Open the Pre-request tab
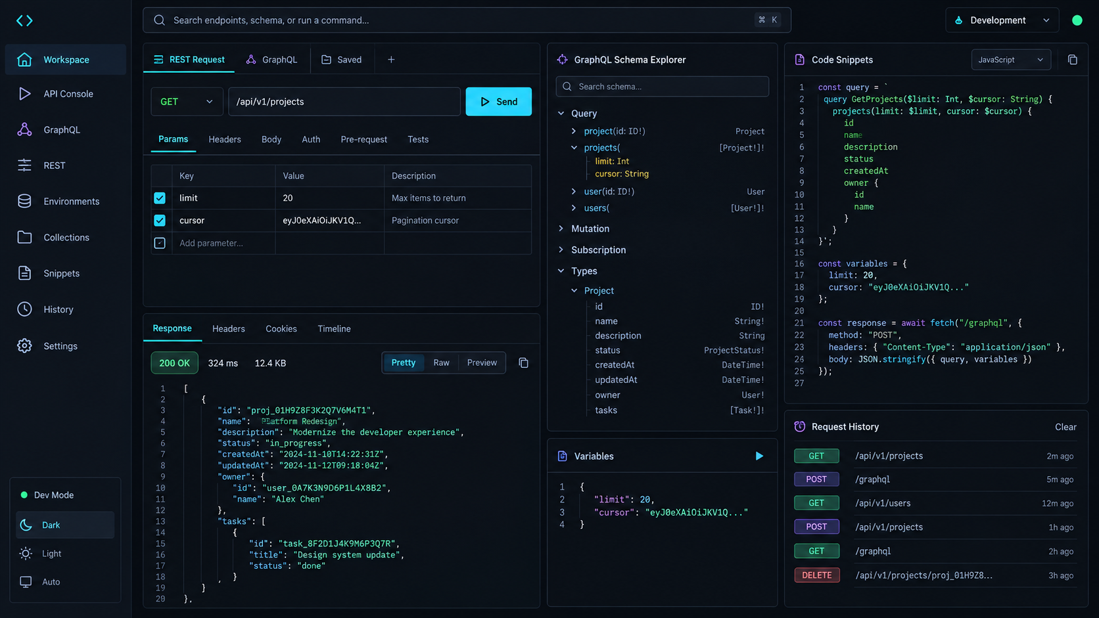This screenshot has width=1099, height=618. tap(363, 139)
